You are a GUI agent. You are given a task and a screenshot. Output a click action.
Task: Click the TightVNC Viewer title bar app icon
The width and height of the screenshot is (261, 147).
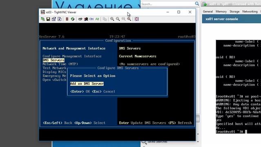pos(43,12)
